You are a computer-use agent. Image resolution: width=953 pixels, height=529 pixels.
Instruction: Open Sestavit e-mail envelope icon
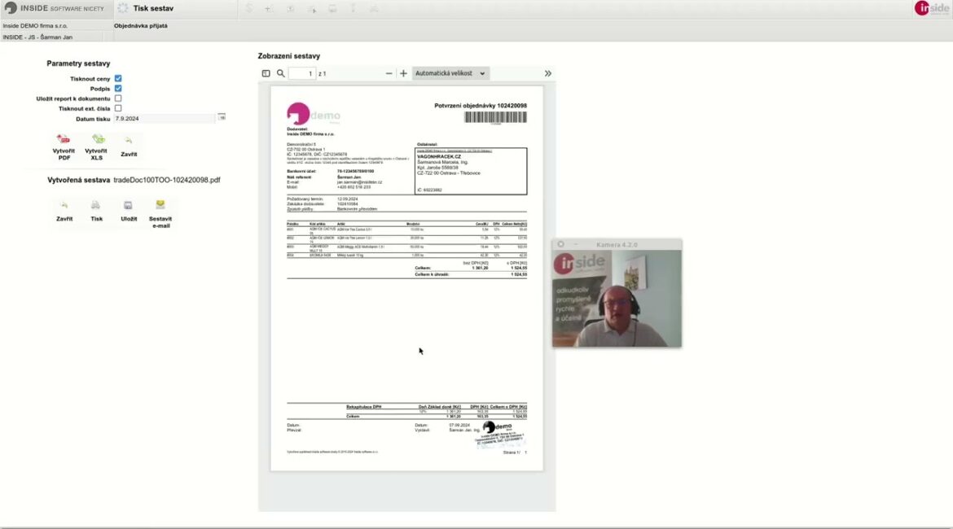[x=160, y=206]
